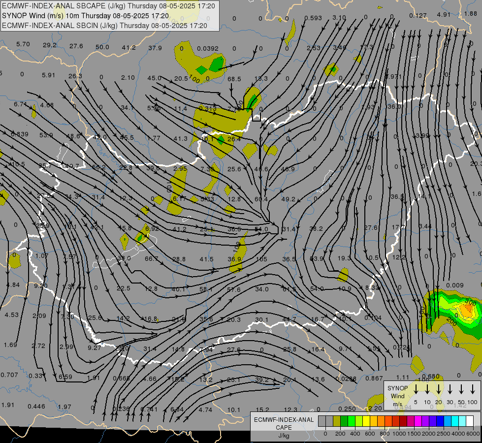Click the map value 4.74
The height and width of the screenshot is (443, 482).
pyautogui.click(x=205, y=410)
